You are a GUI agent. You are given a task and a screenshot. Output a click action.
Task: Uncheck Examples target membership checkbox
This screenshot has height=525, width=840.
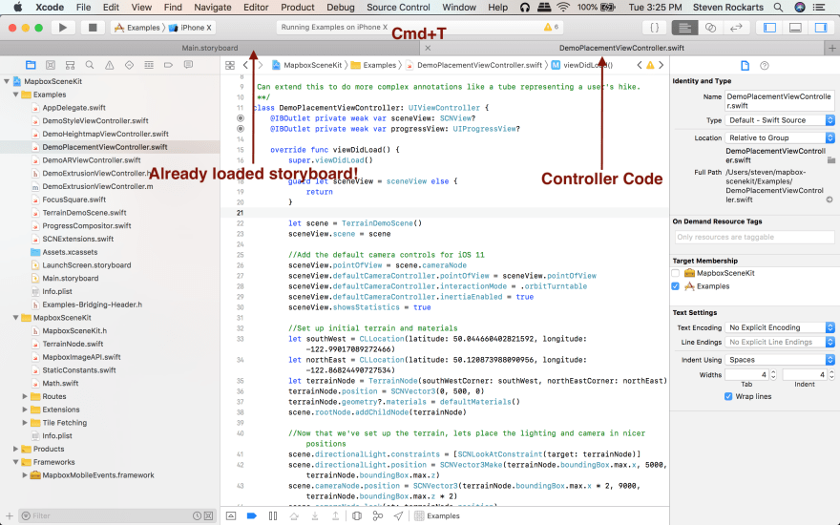676,286
